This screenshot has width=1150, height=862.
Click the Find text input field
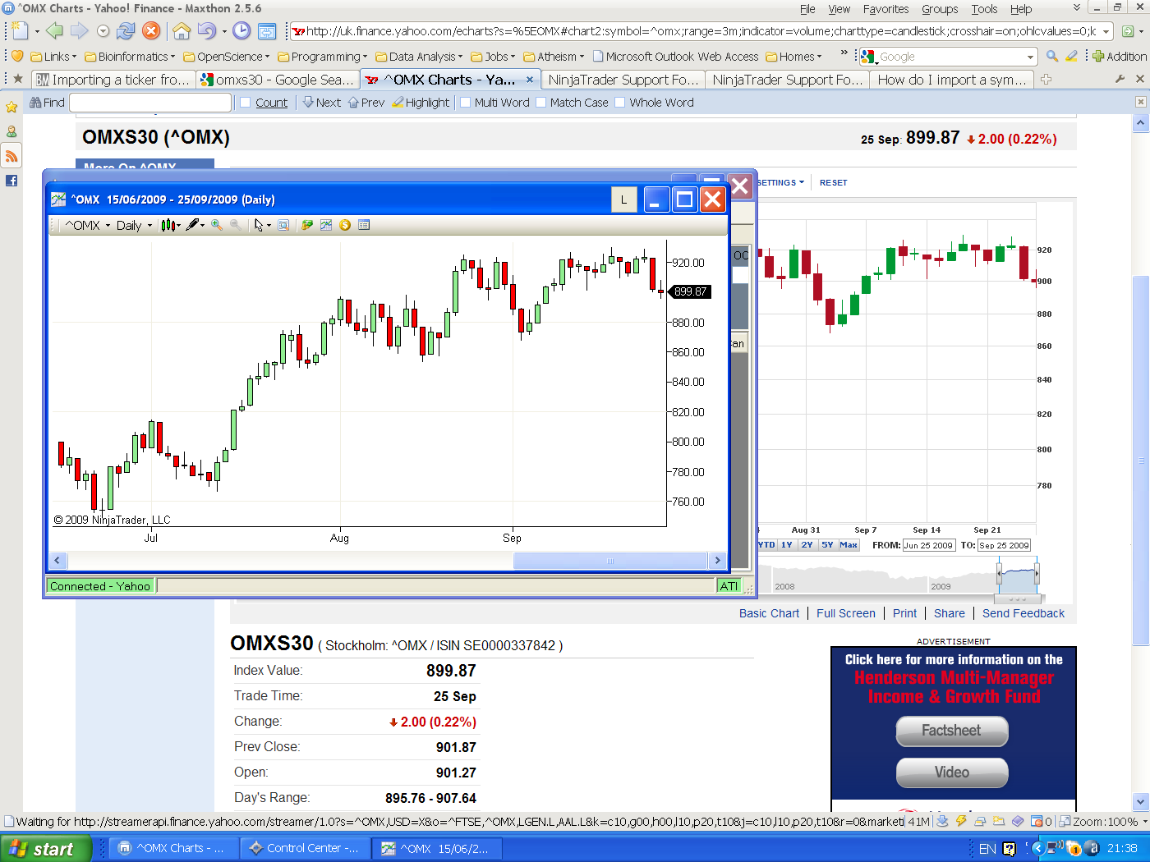150,103
